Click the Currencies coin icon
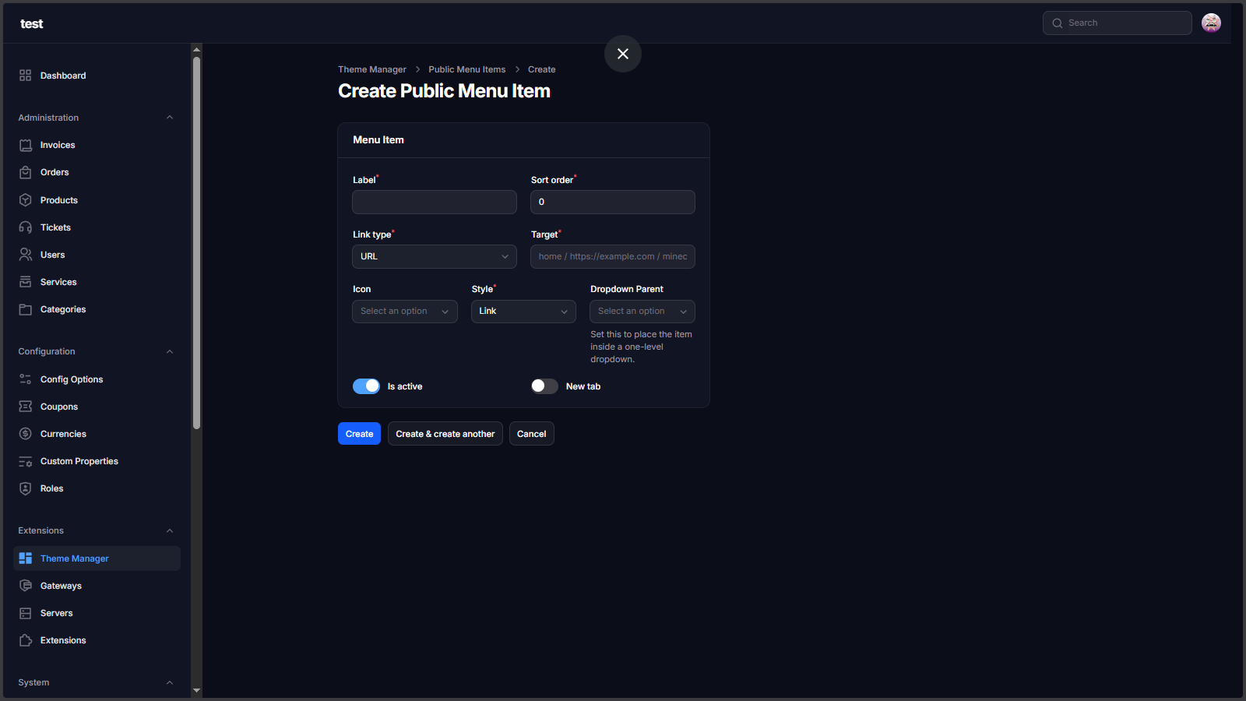The width and height of the screenshot is (1246, 701). click(x=26, y=434)
